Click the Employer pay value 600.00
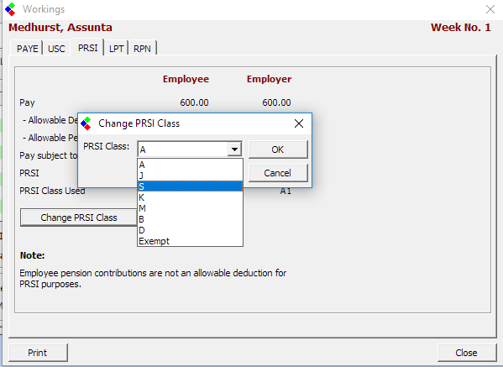This screenshot has width=503, height=367. tap(276, 102)
